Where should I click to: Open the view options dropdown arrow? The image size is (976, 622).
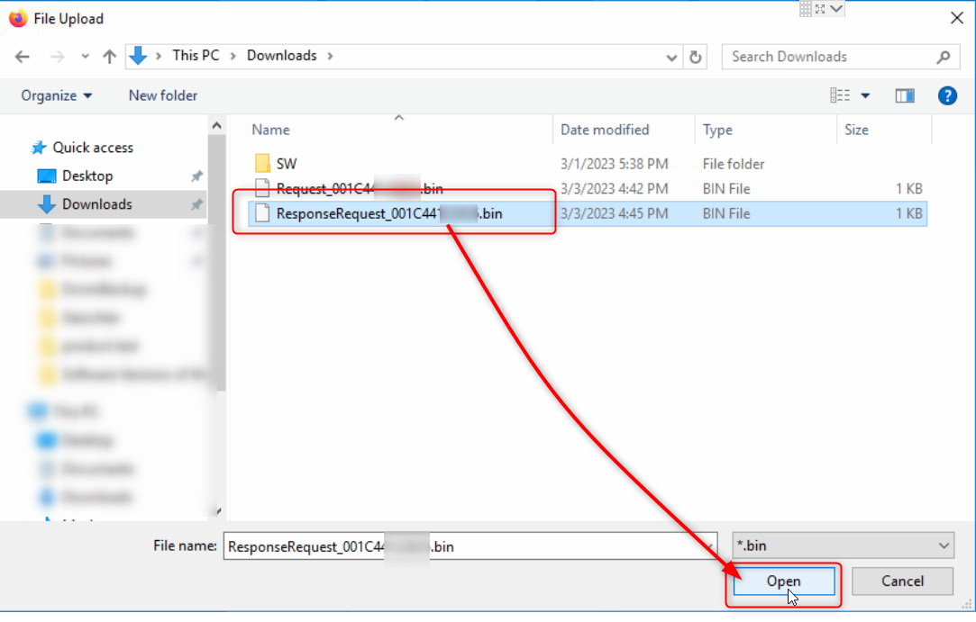[x=865, y=95]
